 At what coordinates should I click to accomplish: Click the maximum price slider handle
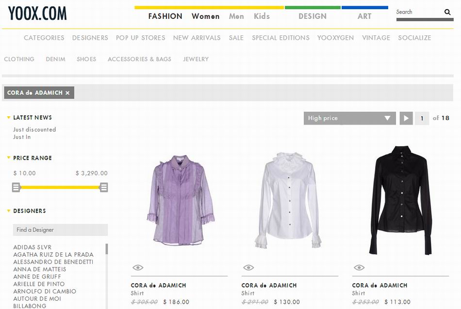pyautogui.click(x=104, y=187)
